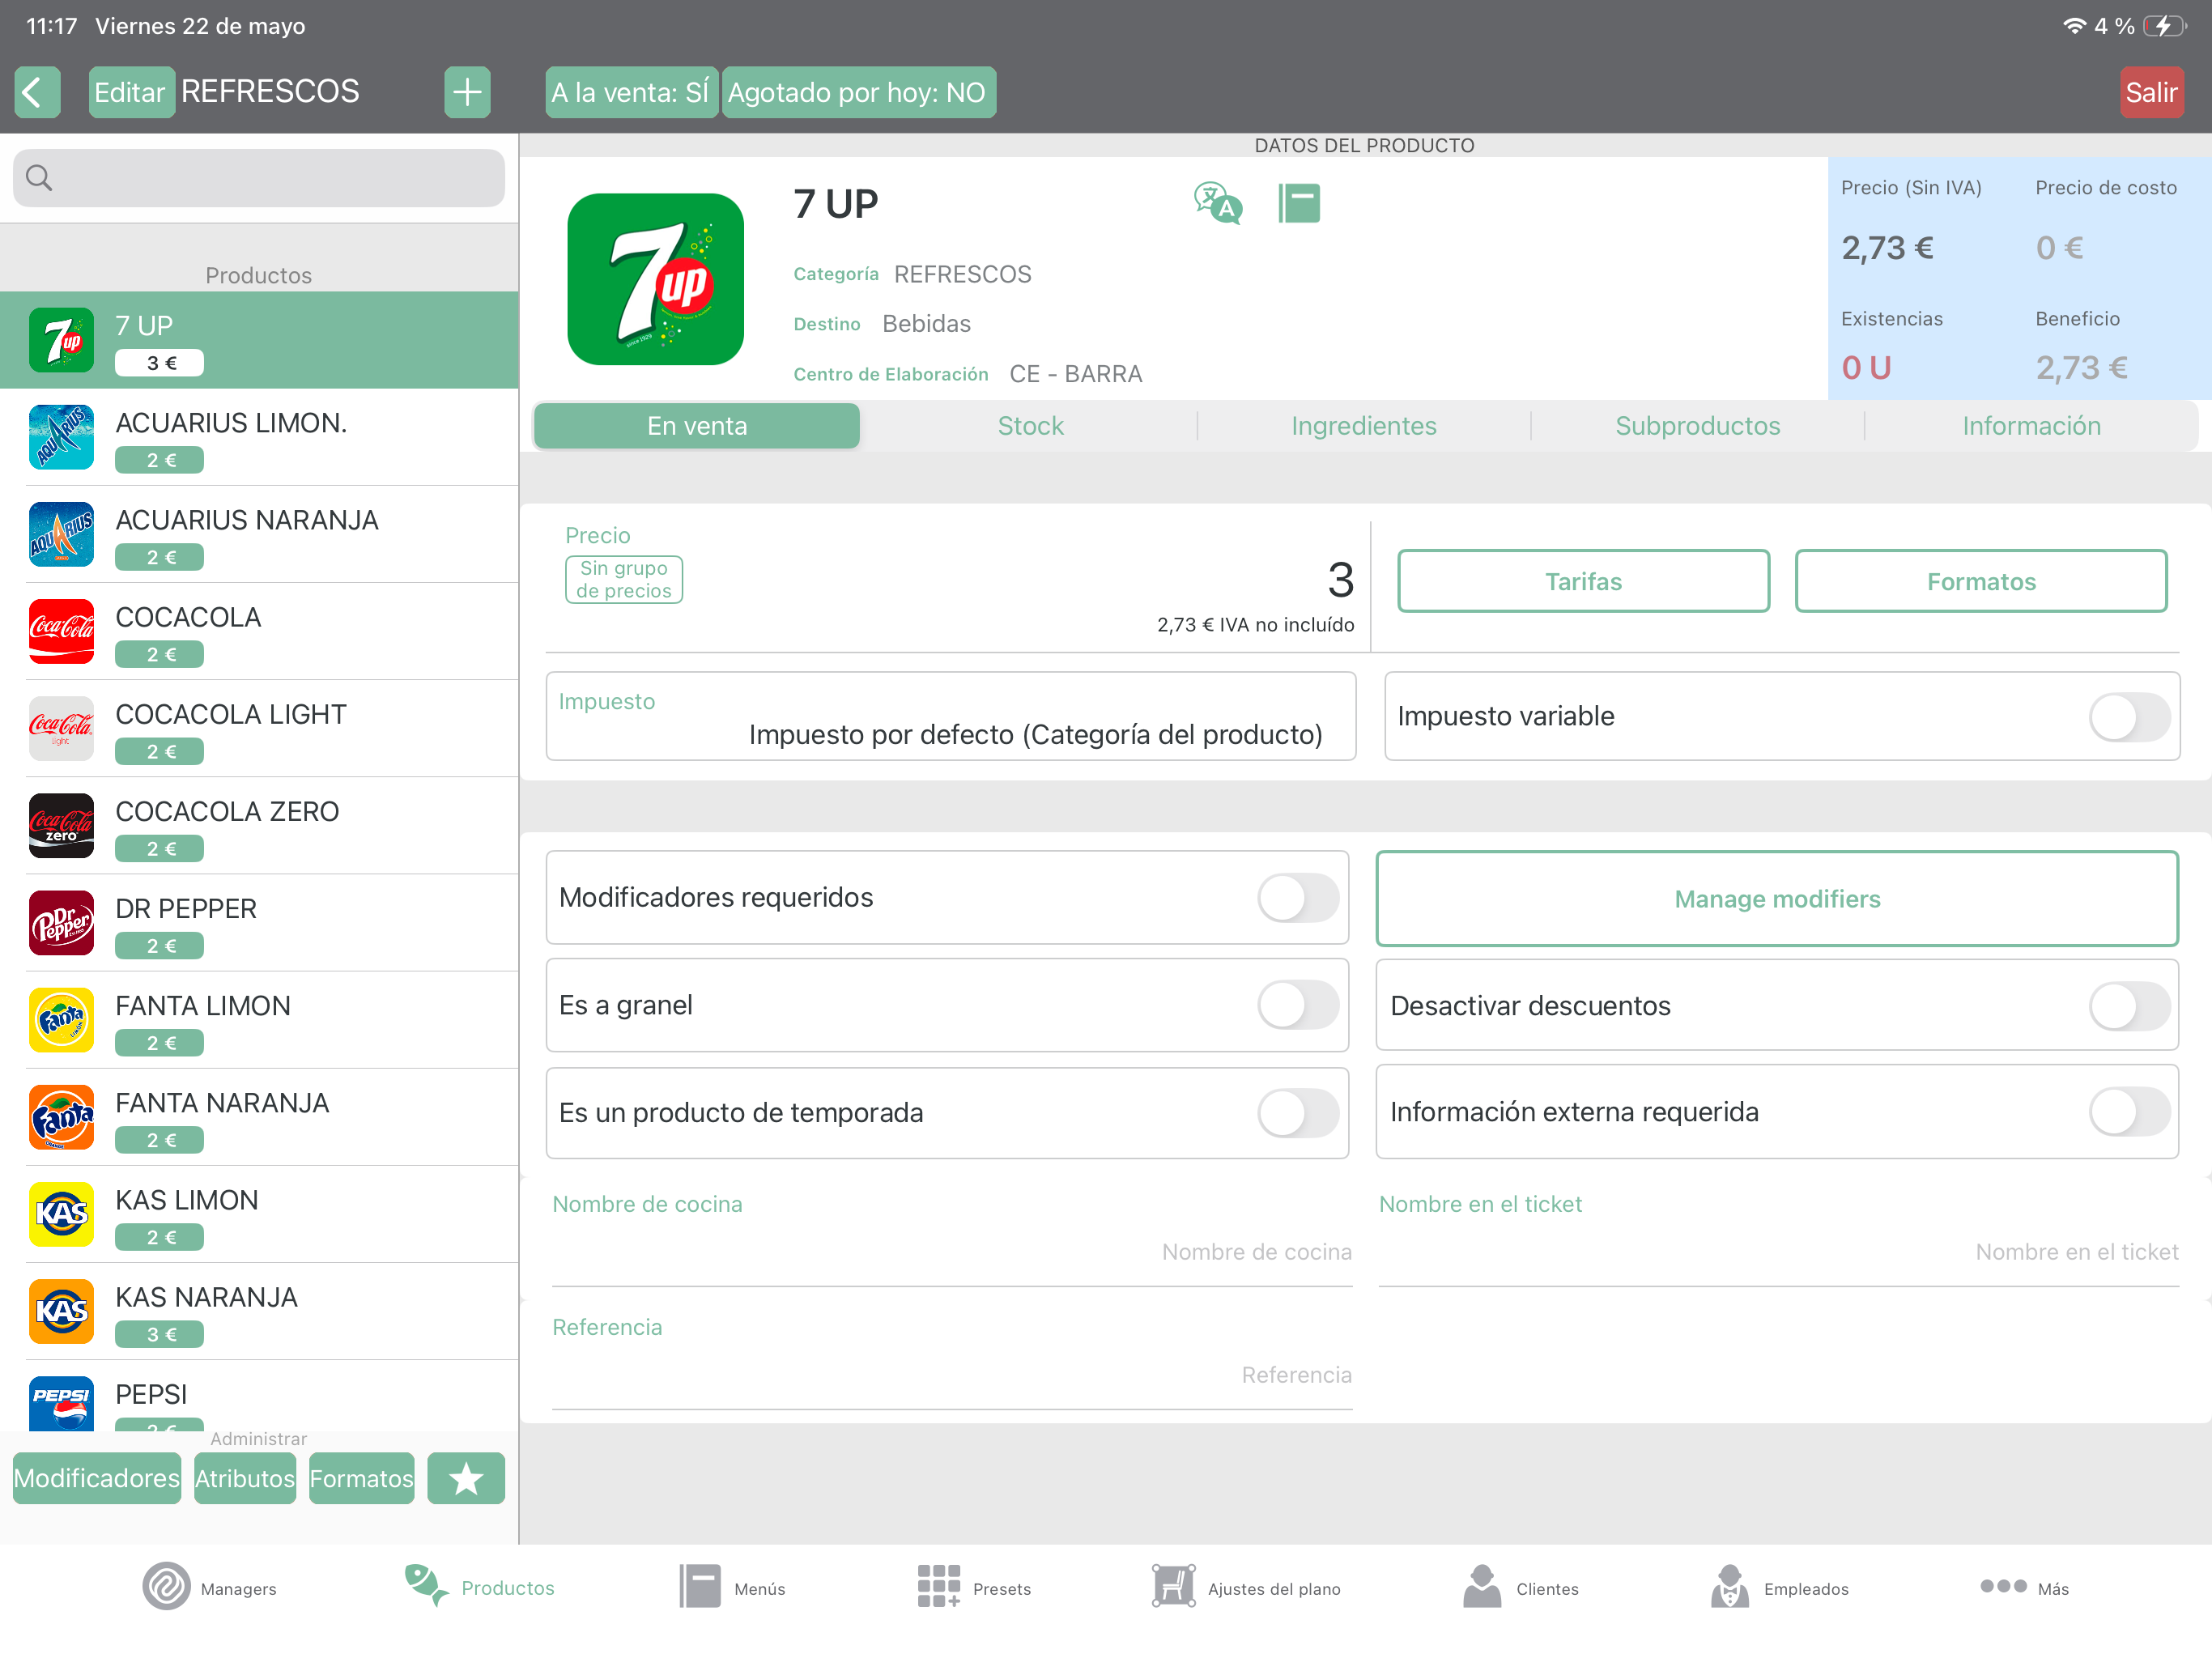Switch to En venta tab
The width and height of the screenshot is (2212, 1658).
coord(696,426)
